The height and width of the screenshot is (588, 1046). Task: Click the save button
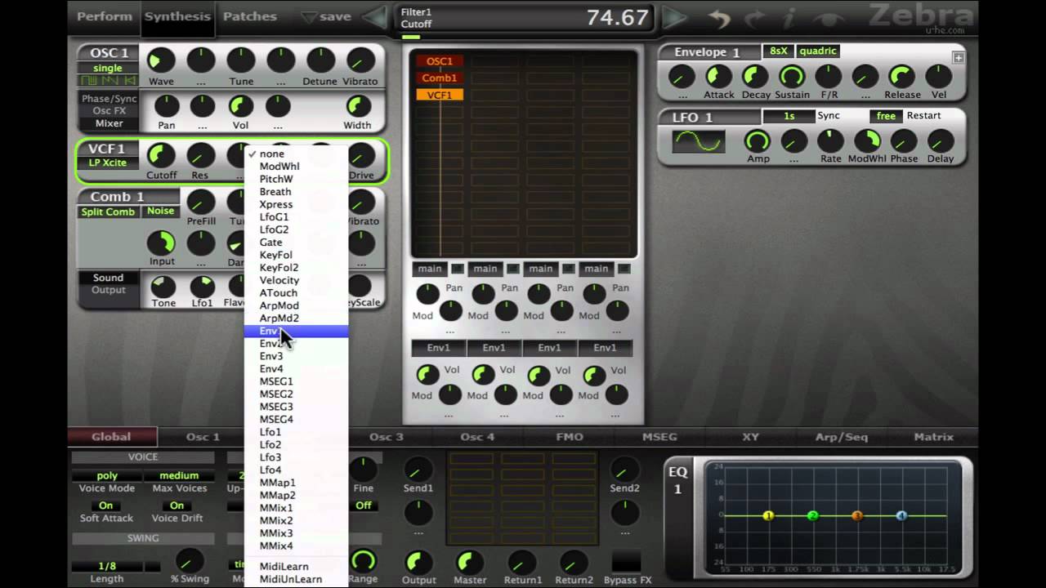click(327, 16)
